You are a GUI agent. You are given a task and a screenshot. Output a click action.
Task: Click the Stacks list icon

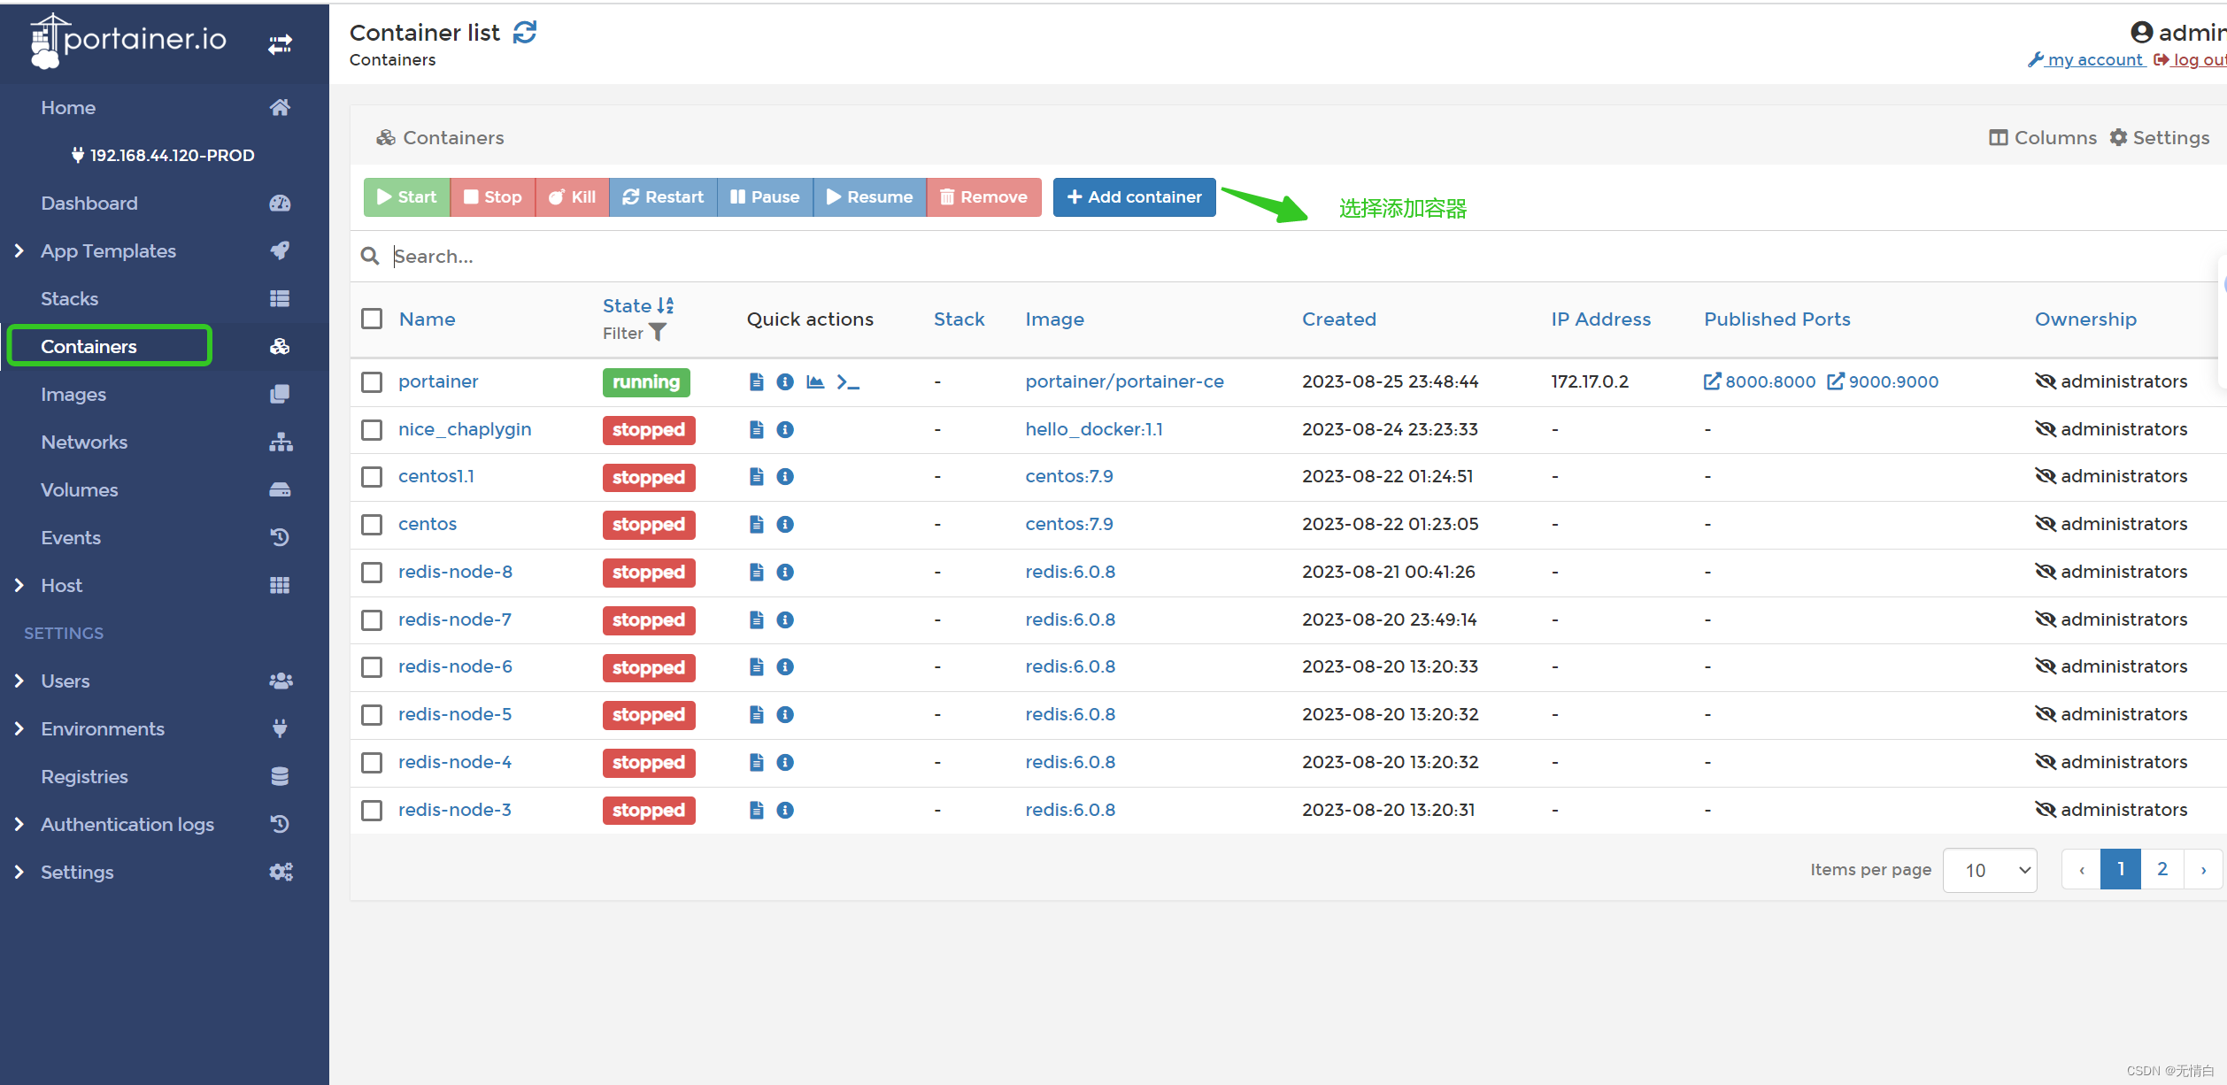point(280,298)
